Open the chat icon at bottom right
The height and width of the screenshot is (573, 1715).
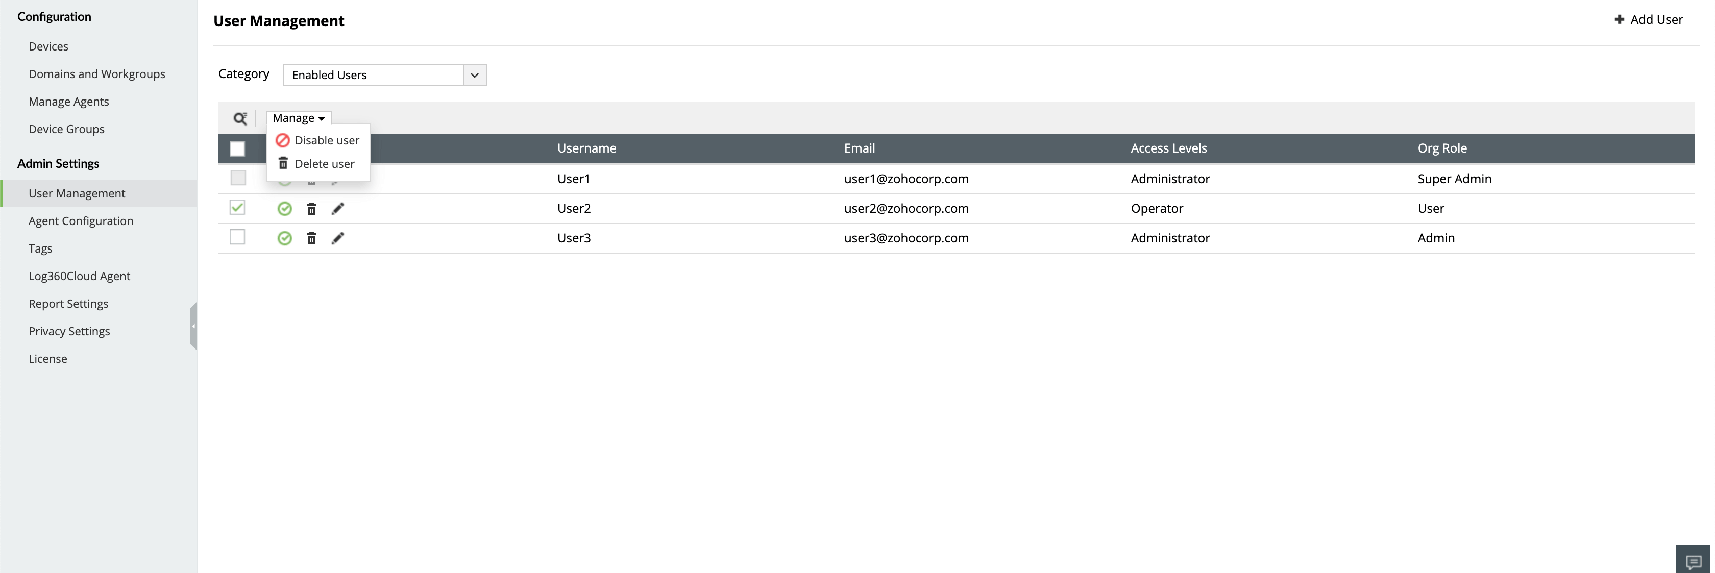[x=1693, y=561]
